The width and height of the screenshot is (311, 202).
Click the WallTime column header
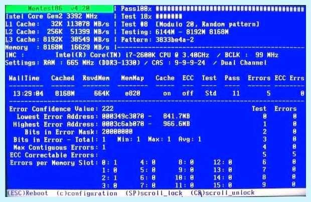(24, 78)
